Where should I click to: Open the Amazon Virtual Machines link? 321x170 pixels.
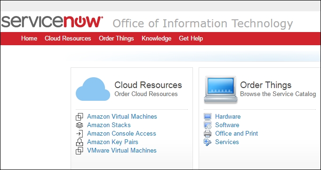coord(122,116)
